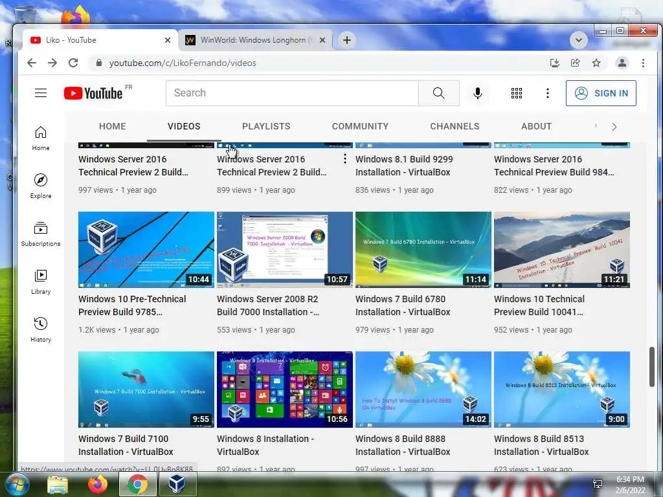Expand Chrome tab search dropdown

[x=578, y=40]
